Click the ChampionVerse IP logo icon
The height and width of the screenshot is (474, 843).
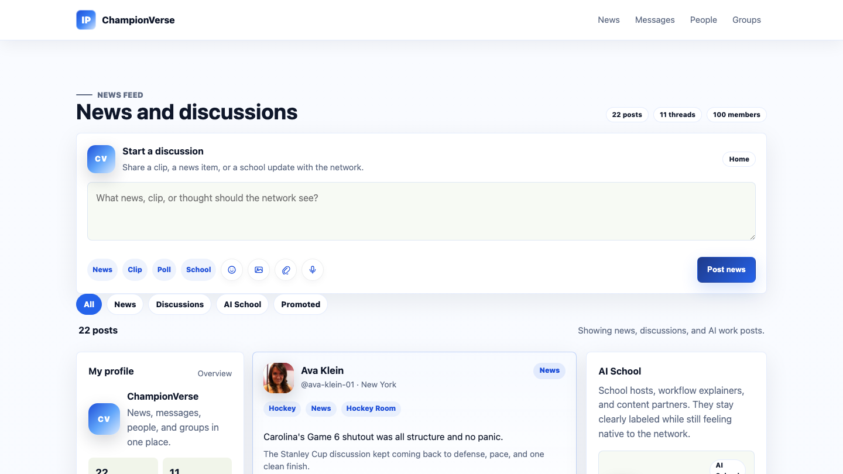tap(86, 20)
